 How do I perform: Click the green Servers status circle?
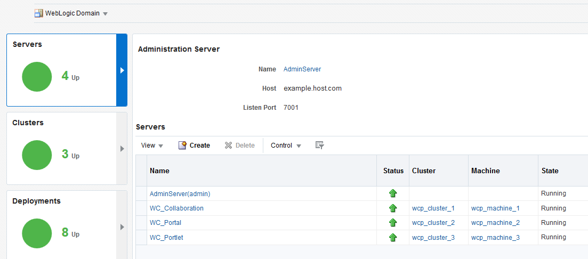(37, 77)
